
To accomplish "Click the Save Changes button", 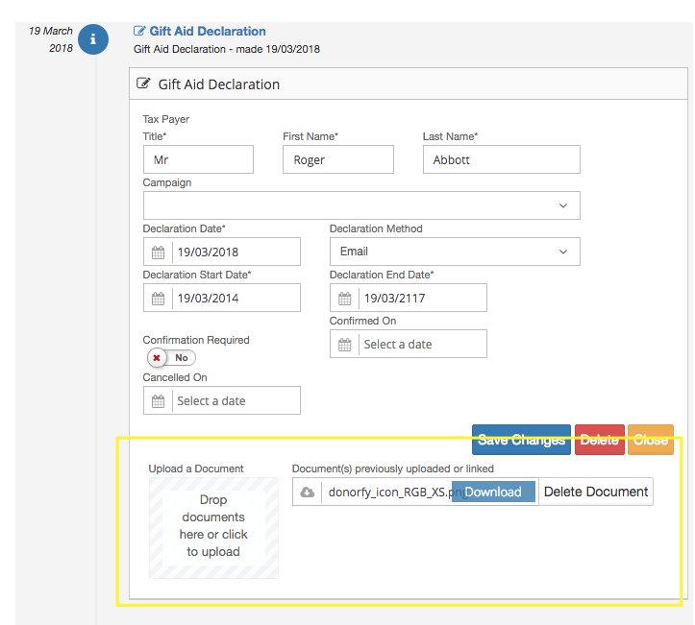I will pyautogui.click(x=521, y=440).
